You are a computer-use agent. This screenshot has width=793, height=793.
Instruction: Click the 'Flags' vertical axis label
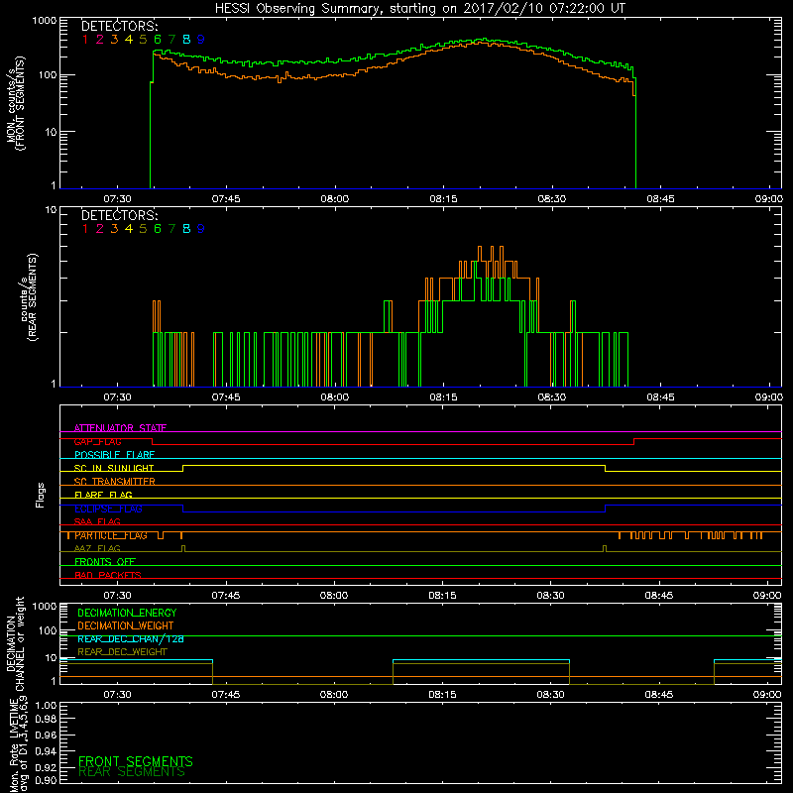(41, 495)
